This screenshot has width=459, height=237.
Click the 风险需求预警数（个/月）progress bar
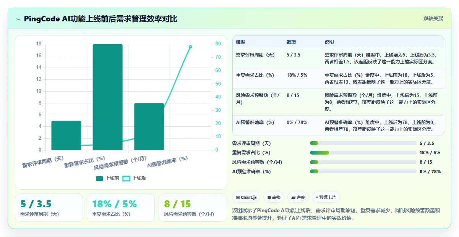coord(363,162)
